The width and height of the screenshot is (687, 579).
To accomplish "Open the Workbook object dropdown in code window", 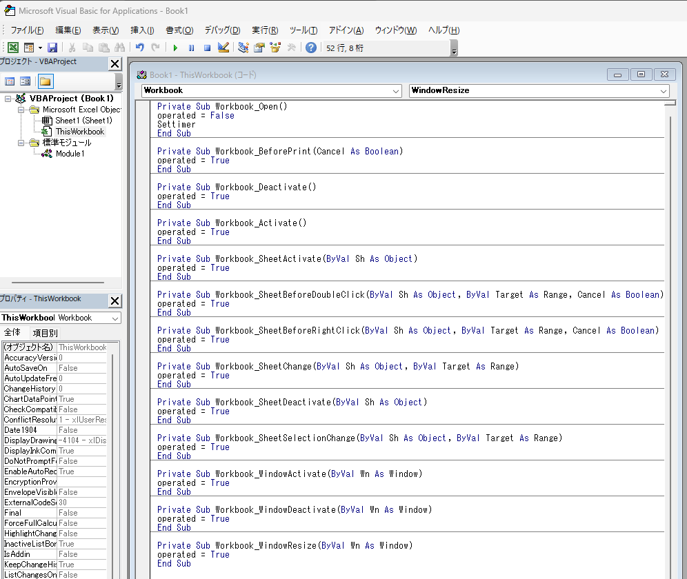I will coord(396,91).
